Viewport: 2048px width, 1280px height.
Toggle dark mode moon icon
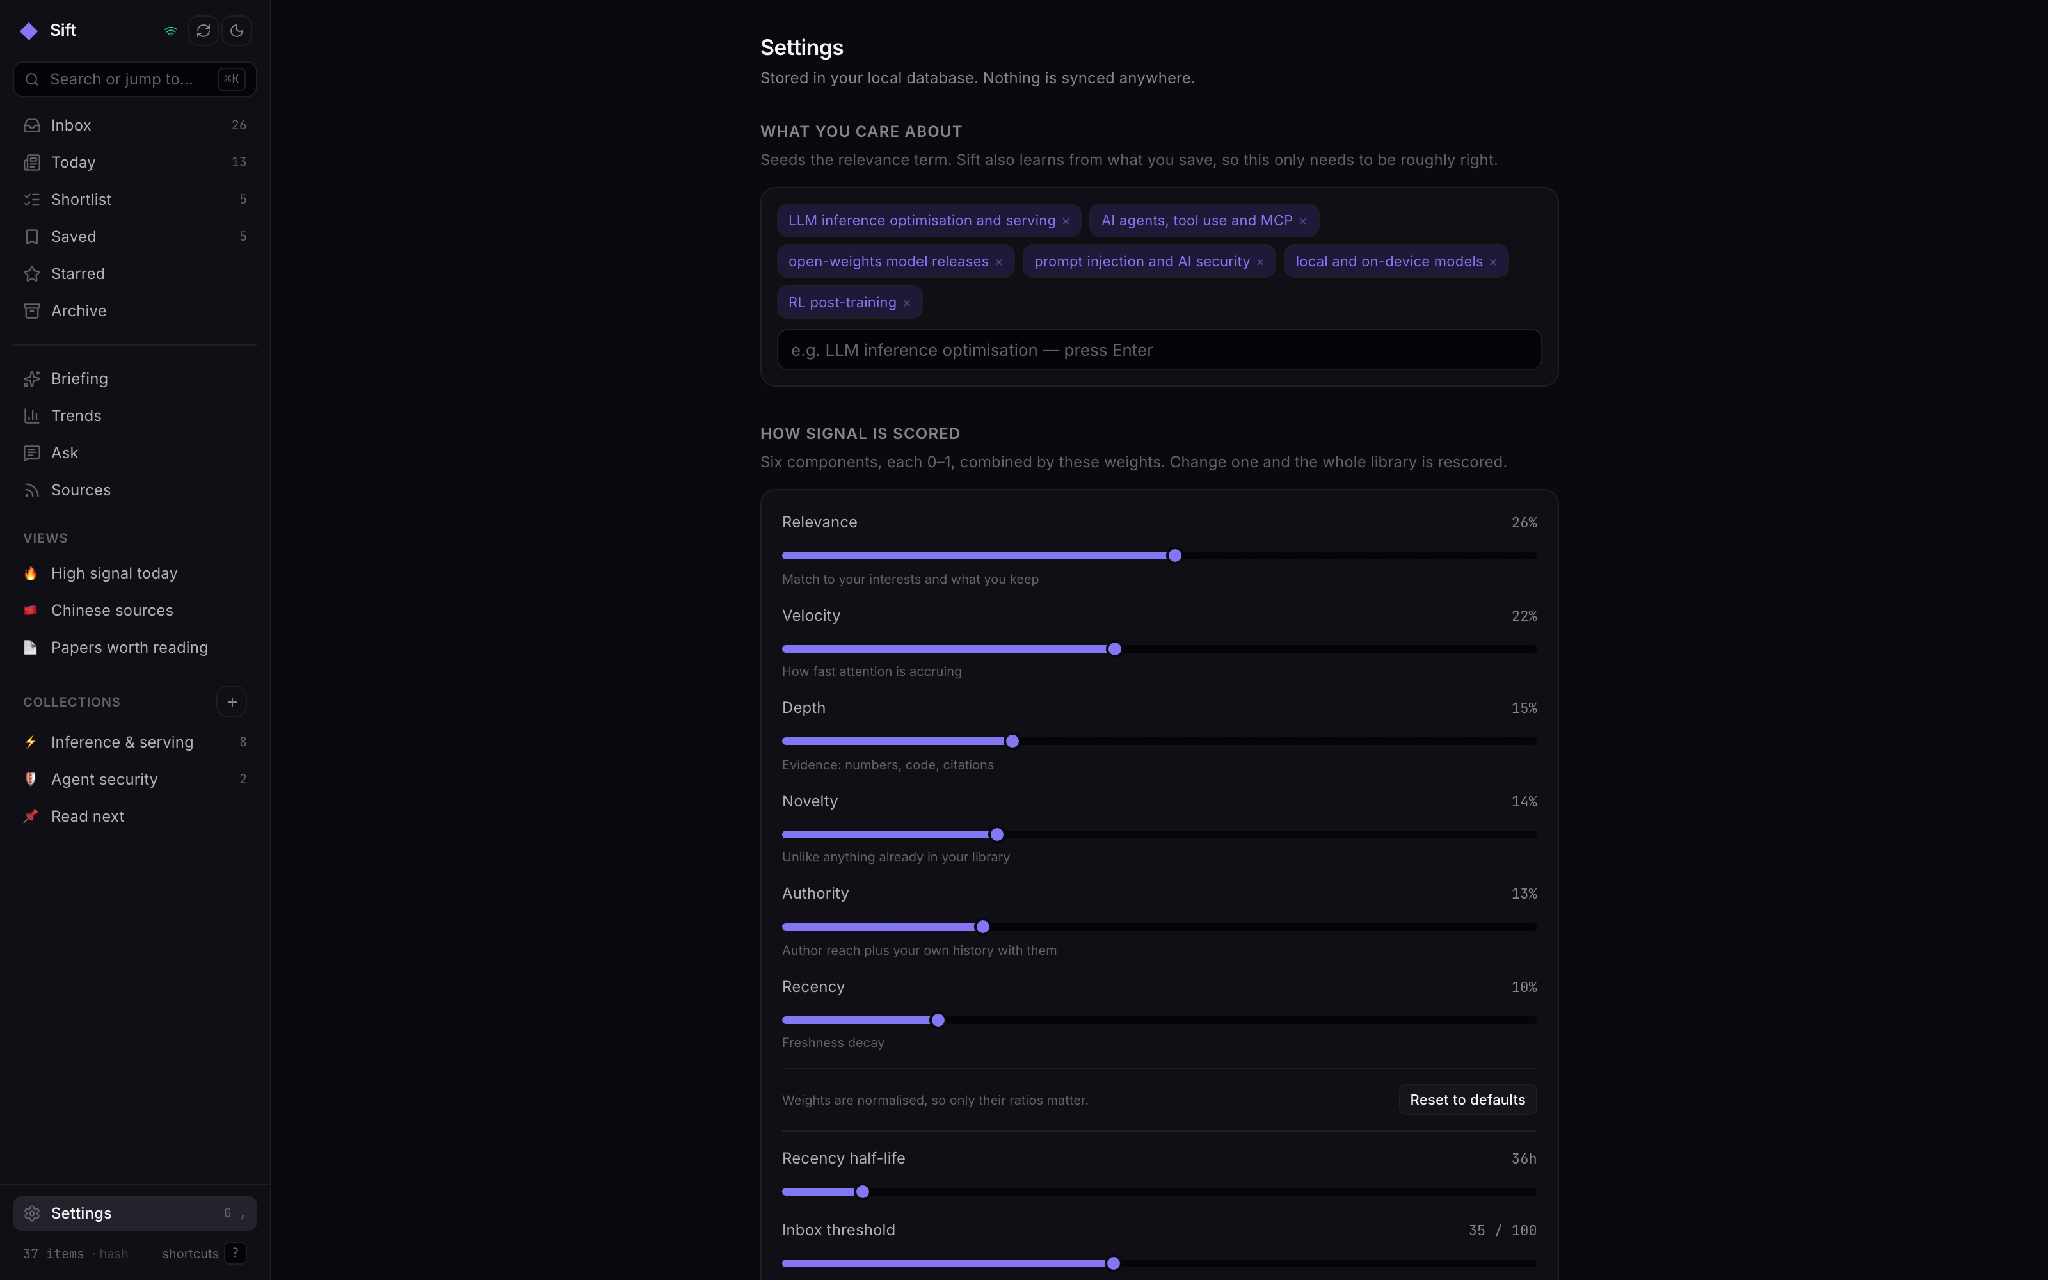[237, 31]
